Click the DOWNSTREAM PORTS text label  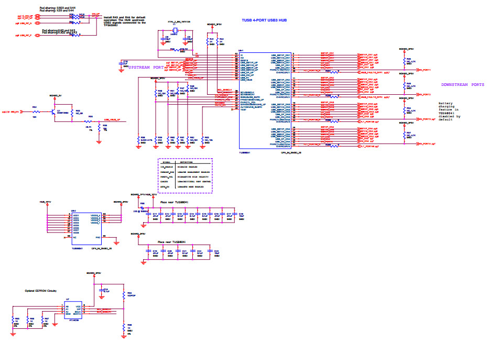click(463, 85)
